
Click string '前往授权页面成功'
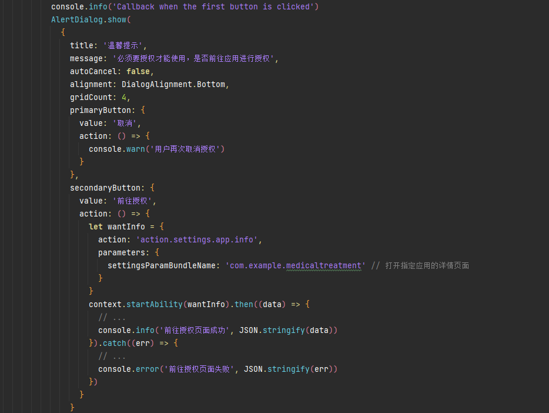[x=195, y=330]
